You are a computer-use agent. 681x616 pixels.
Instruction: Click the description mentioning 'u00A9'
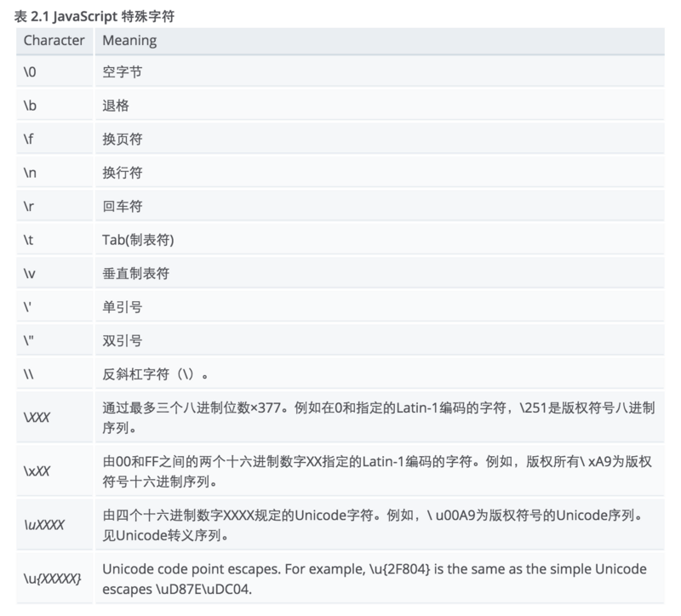click(x=380, y=525)
